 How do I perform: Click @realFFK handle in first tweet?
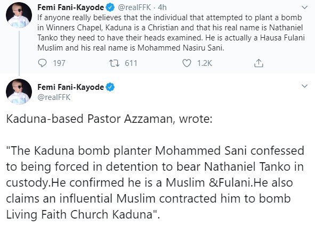(134, 7)
